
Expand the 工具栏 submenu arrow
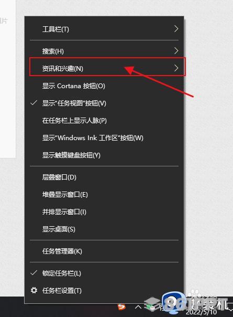click(x=176, y=29)
